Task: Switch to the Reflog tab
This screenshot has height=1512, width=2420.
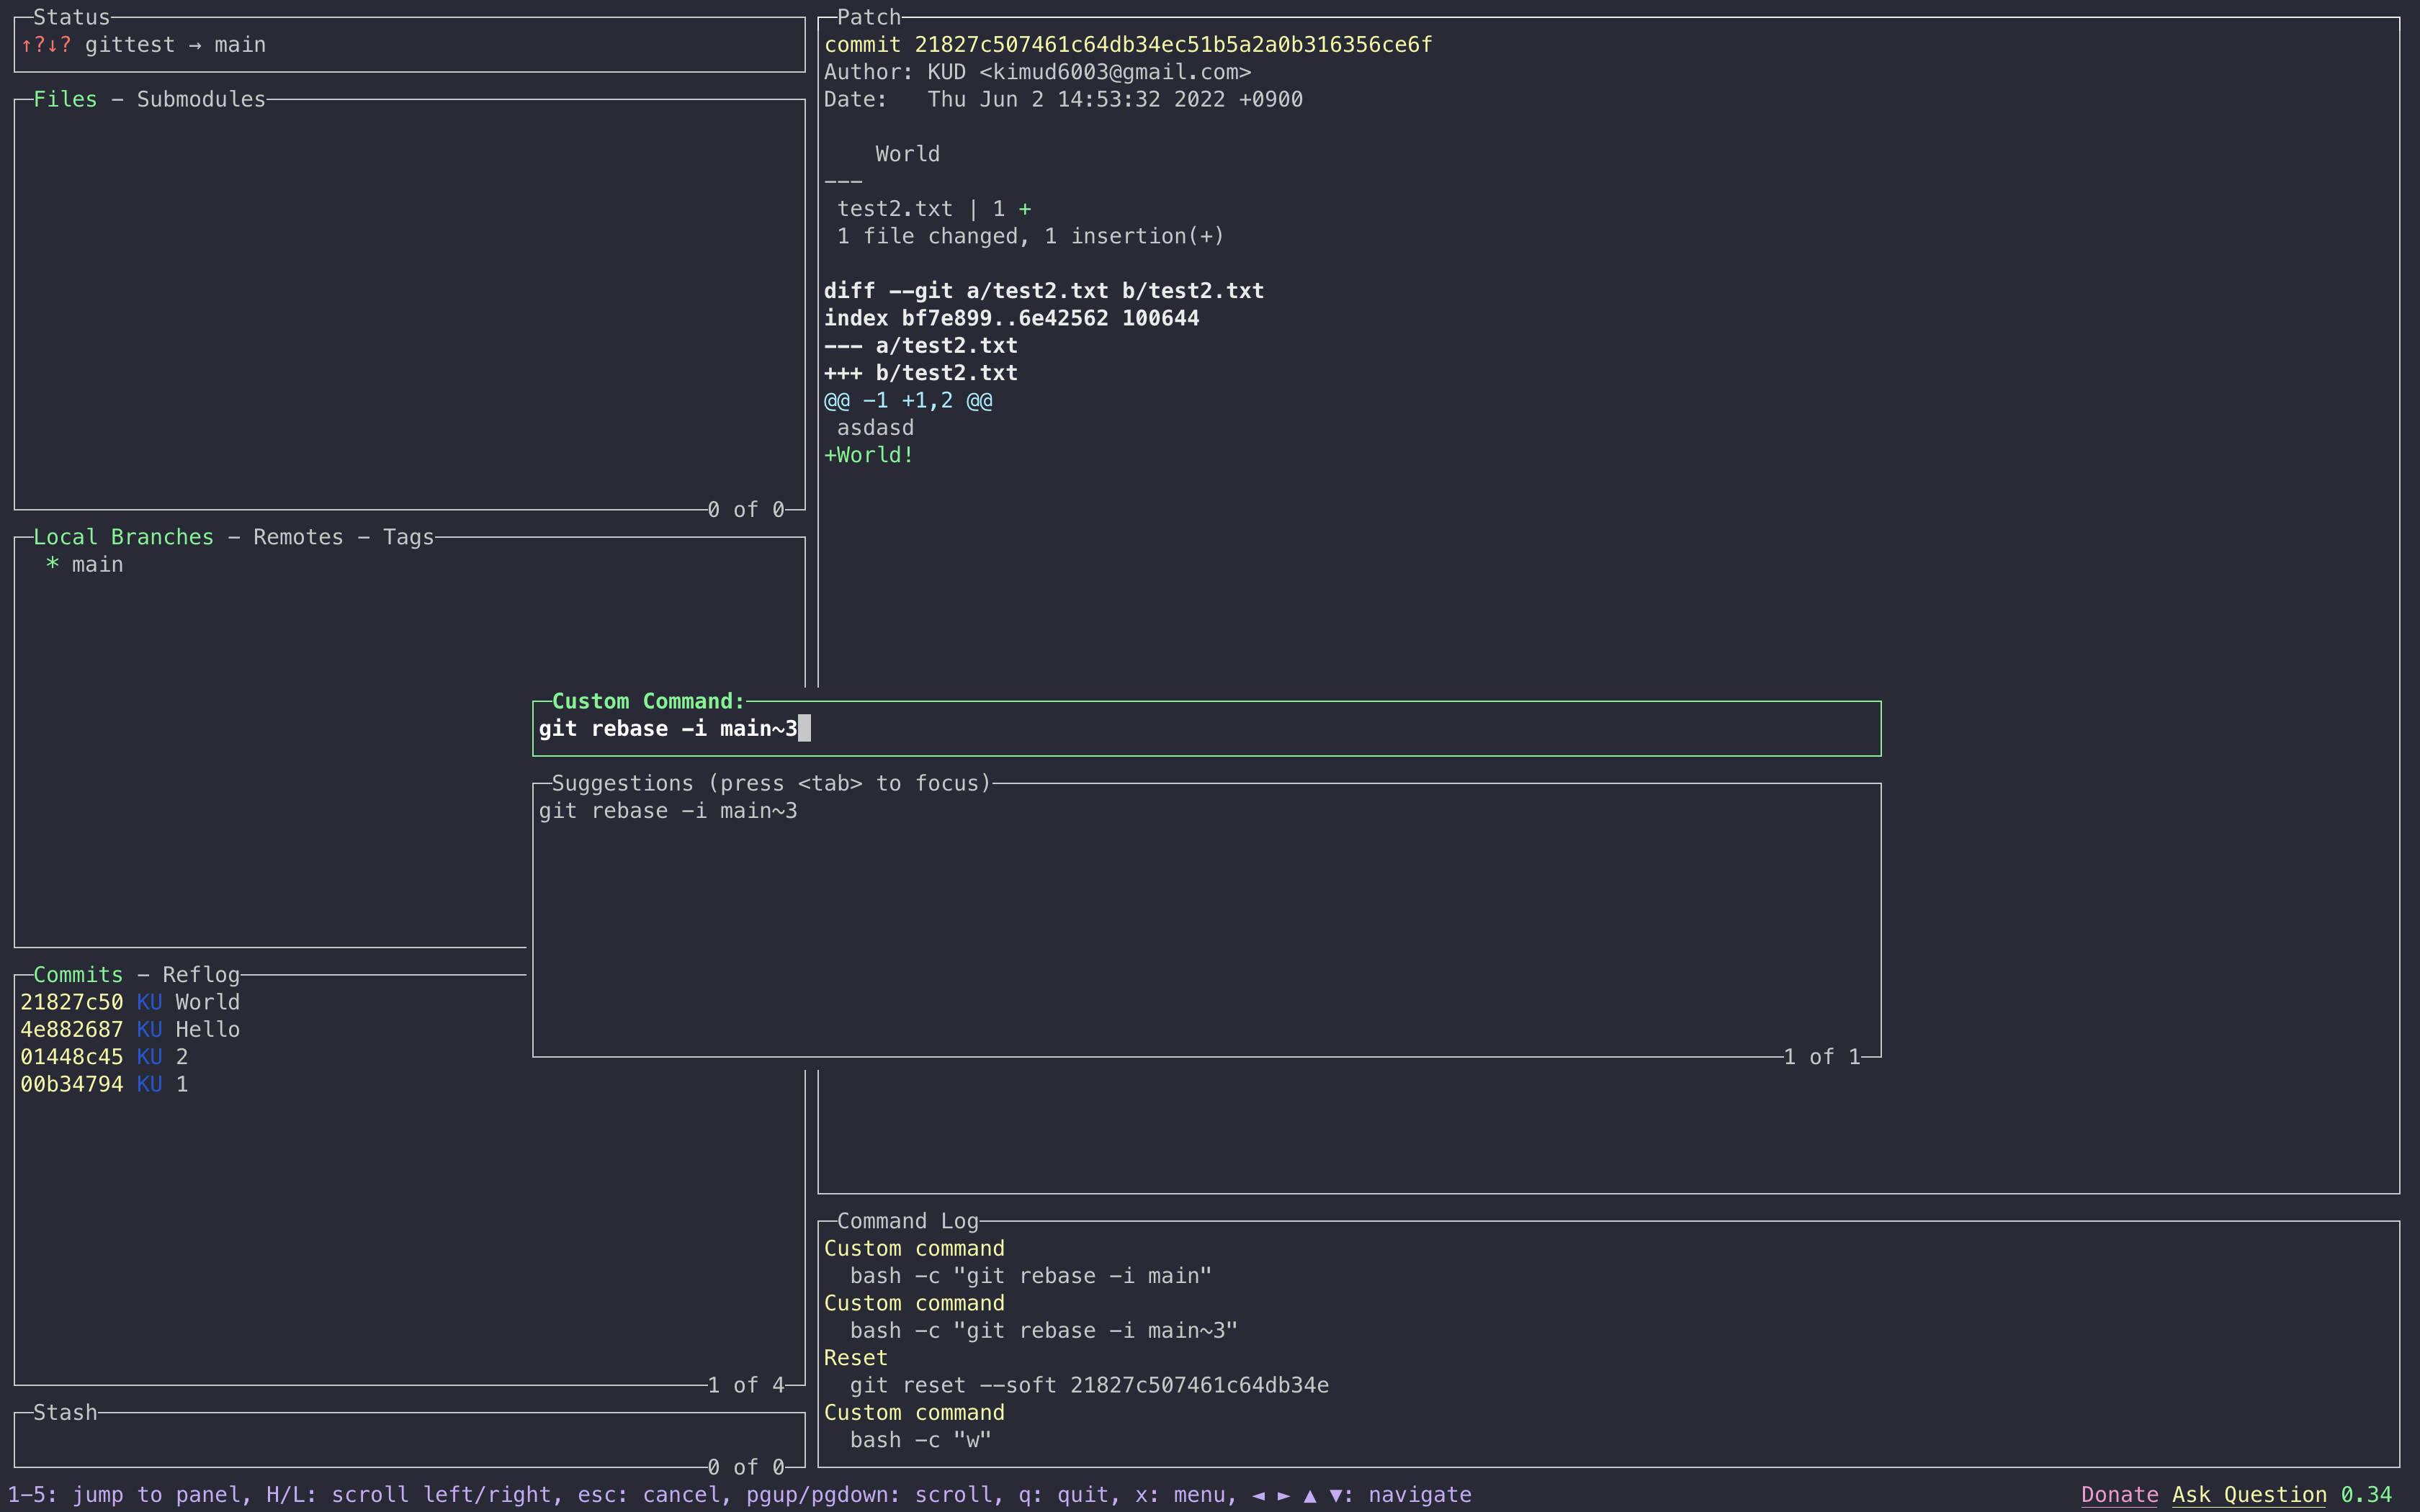Action: 201,975
